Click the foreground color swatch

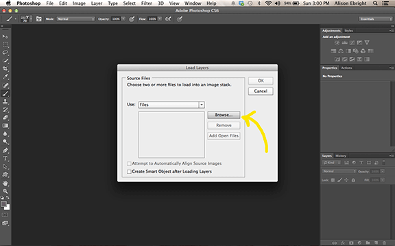[x=3, y=204]
